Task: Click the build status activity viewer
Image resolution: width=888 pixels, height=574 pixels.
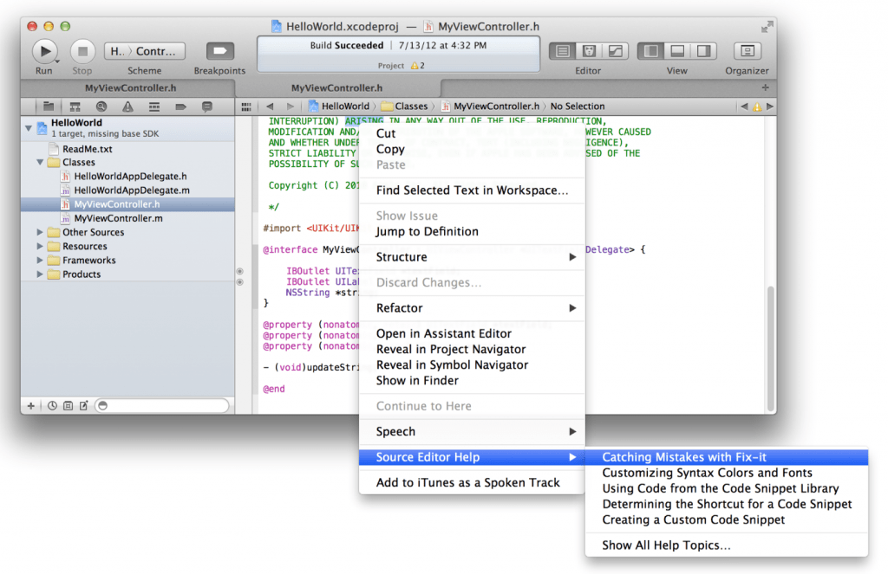Action: coord(397,50)
